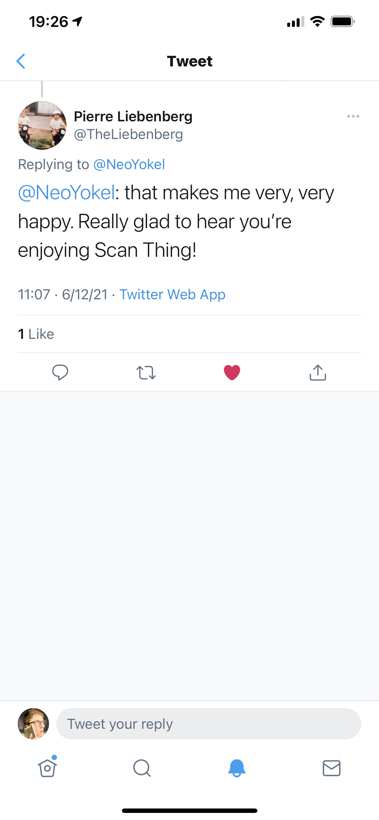Screen dimensions: 379x820
Task: Tap the tweet timestamp 11:07 · 6/12/21
Action: [x=63, y=295]
